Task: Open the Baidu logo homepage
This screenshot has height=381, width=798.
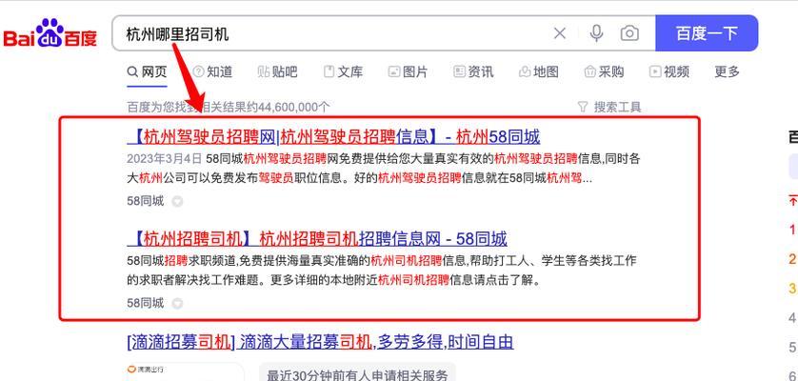Action: (50, 33)
